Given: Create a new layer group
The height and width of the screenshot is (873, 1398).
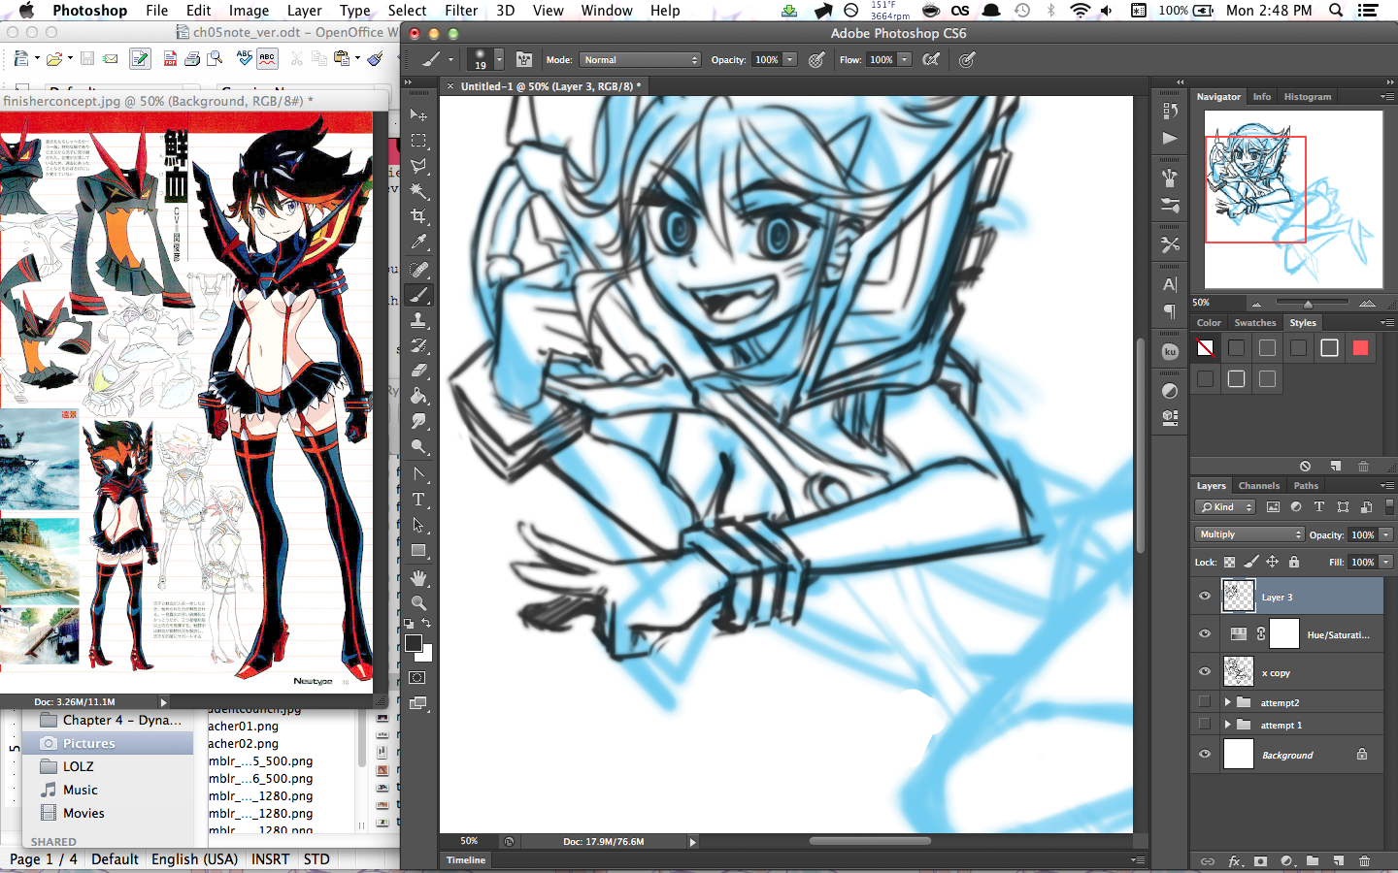Looking at the screenshot, I should click(1313, 861).
